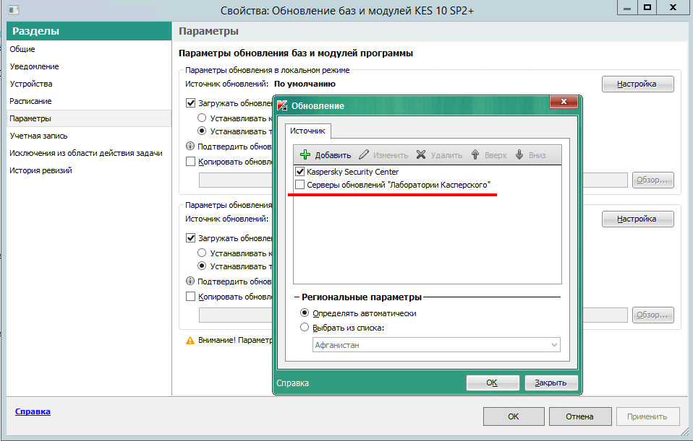Screen dimensions: 693x441
Task: Select the automatic region detection radio button
Action: point(305,313)
